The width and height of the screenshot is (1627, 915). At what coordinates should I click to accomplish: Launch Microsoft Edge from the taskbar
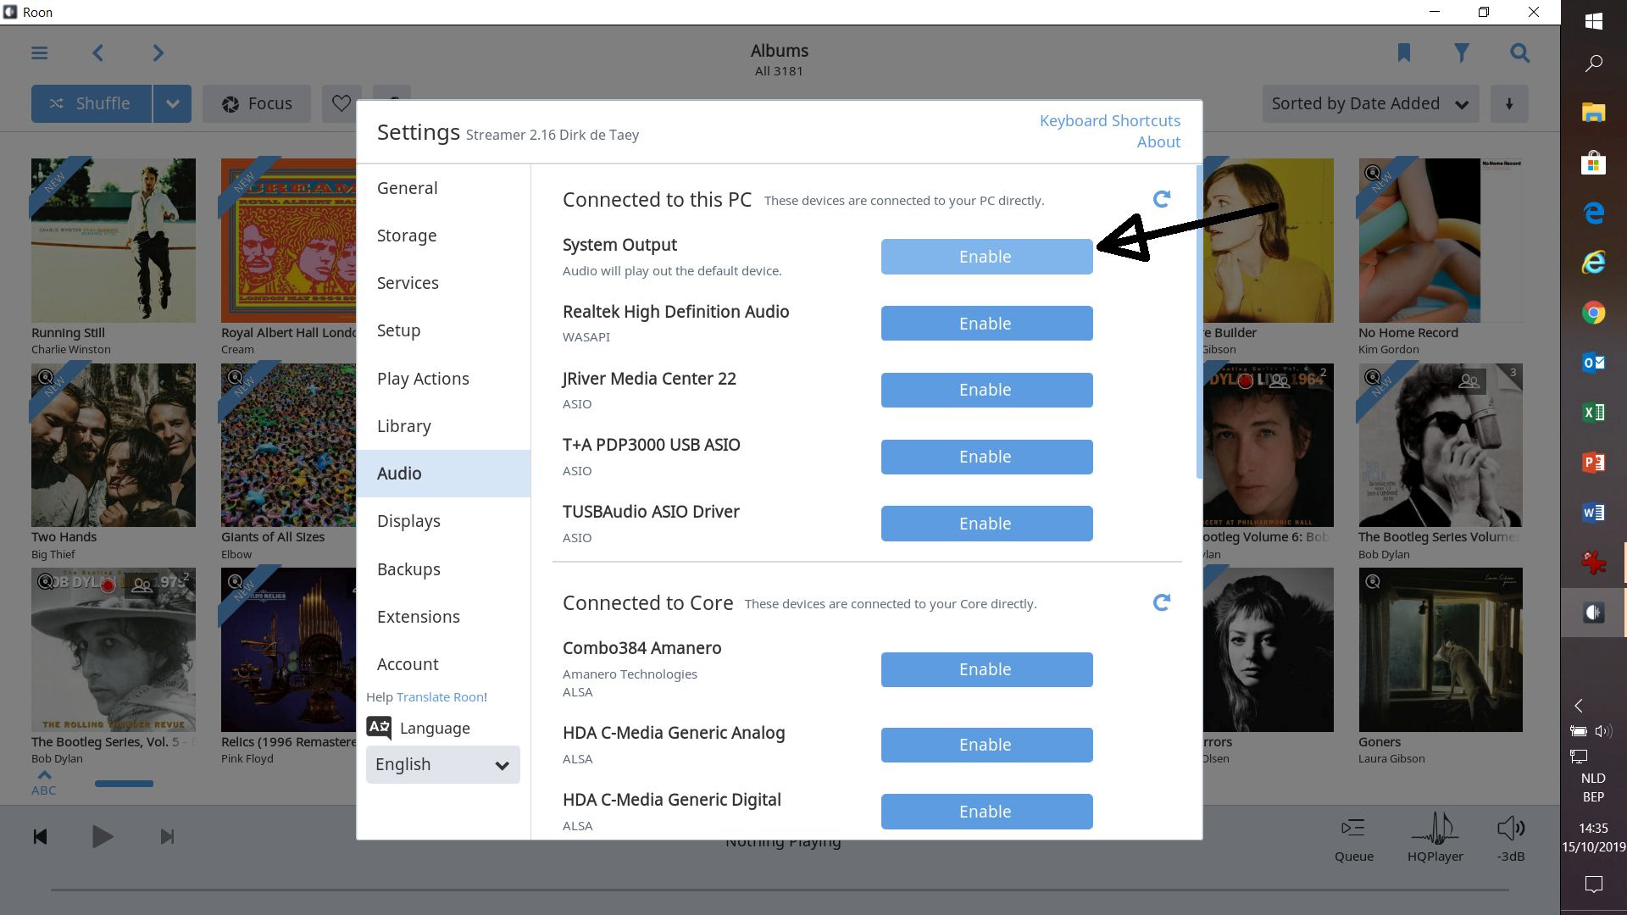1594,213
